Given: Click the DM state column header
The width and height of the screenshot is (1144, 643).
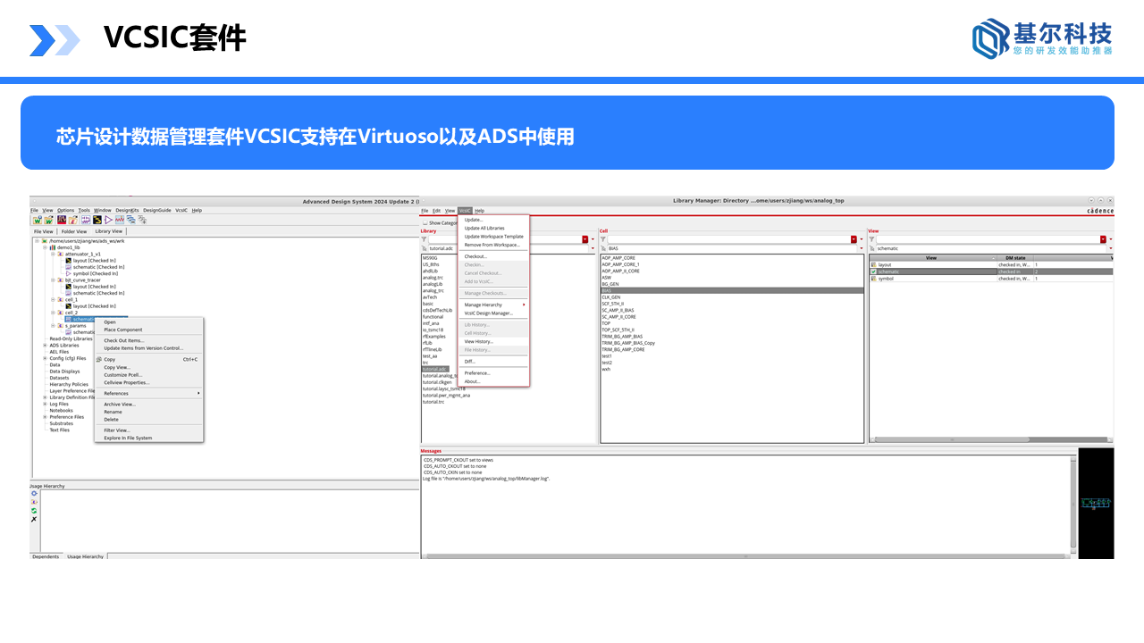Looking at the screenshot, I should (1014, 257).
